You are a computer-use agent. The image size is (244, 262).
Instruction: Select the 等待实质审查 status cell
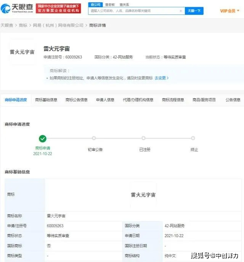[x=83, y=236]
